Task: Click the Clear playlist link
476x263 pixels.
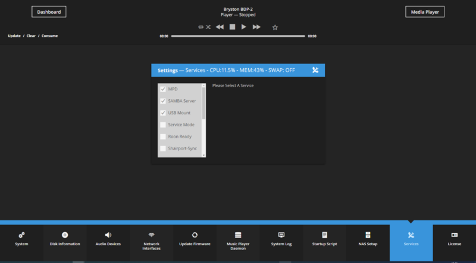Action: (31, 36)
